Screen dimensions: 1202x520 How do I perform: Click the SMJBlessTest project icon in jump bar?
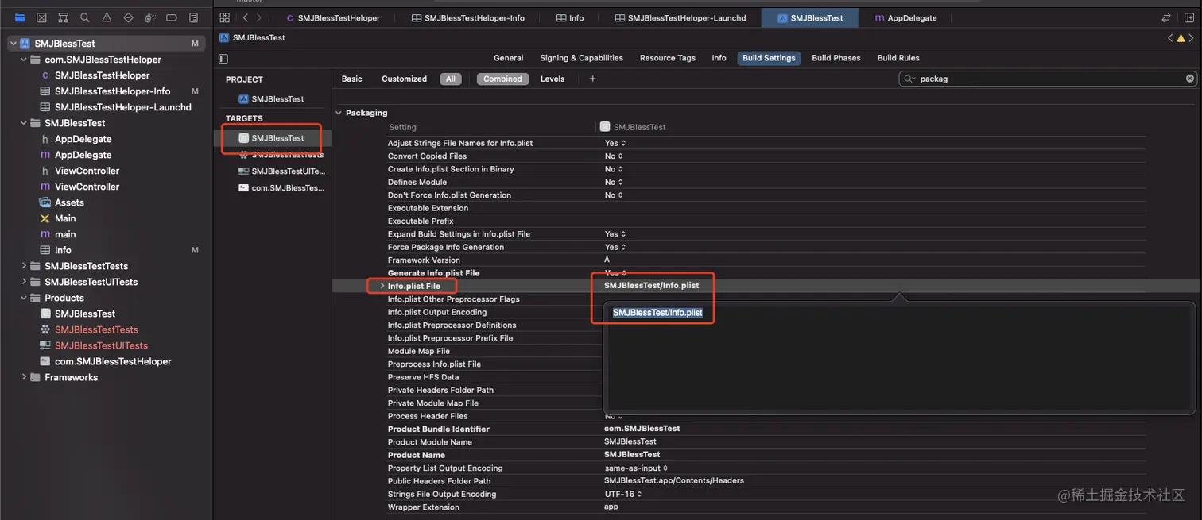click(x=224, y=37)
